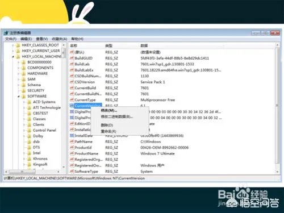Click the string icon beside CurrentBuild
Image resolution: width=284 pixels, height=213 pixels.
72,88
